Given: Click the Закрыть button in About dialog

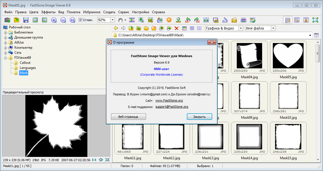Looking at the screenshot, I should pyautogui.click(x=199, y=117).
